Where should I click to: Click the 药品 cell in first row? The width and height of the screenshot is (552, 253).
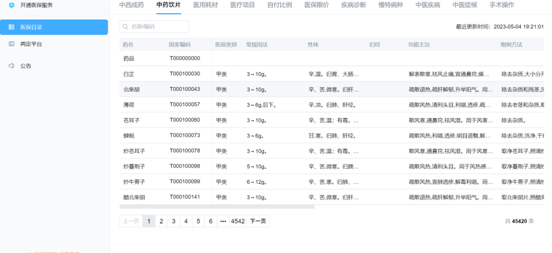pos(129,59)
